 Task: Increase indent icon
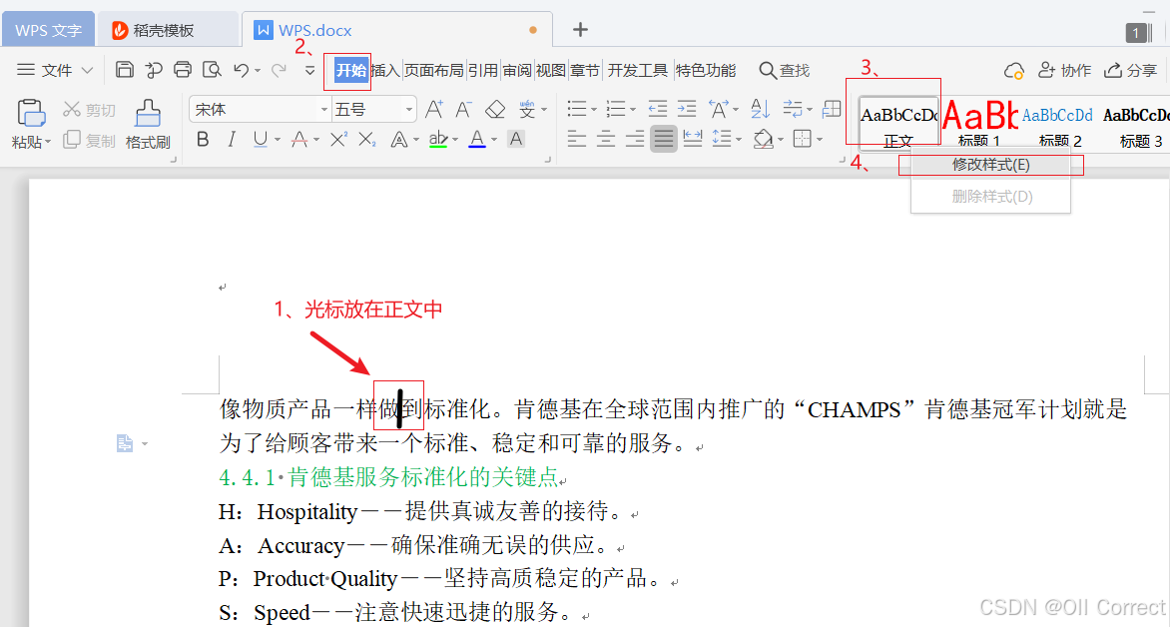(687, 110)
